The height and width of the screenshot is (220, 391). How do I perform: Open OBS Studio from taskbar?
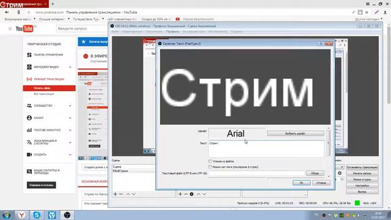[67, 215]
